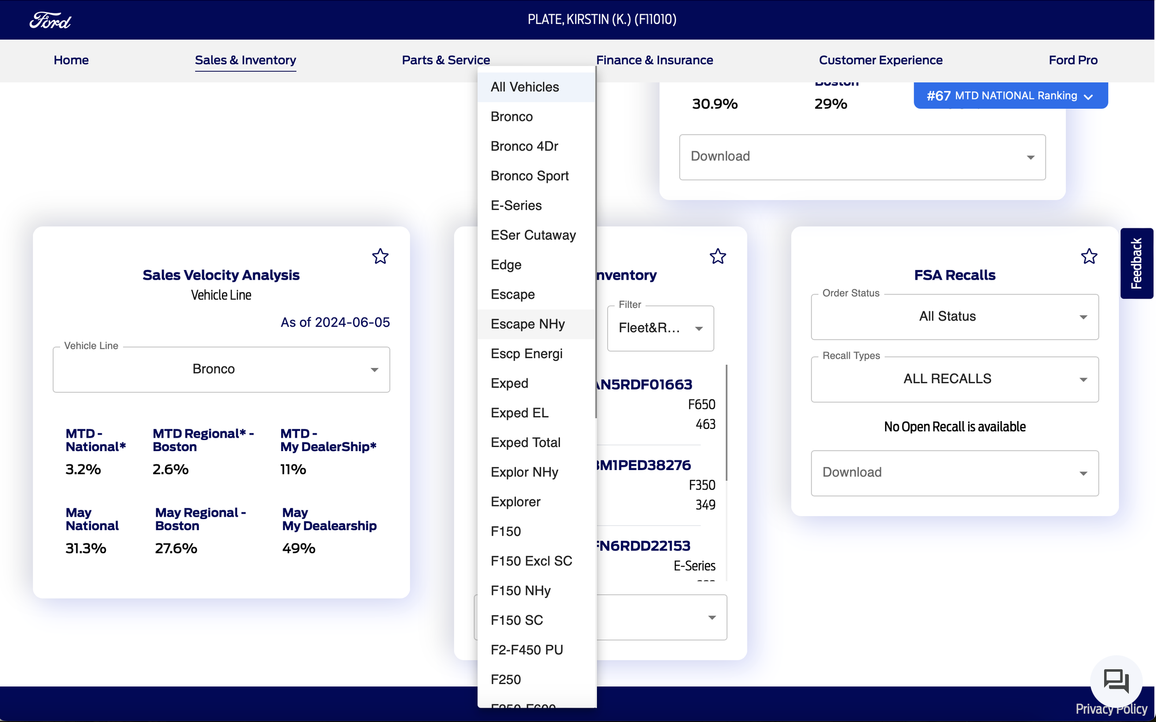Choose Explorer from the list
The height and width of the screenshot is (722, 1156).
click(536, 502)
